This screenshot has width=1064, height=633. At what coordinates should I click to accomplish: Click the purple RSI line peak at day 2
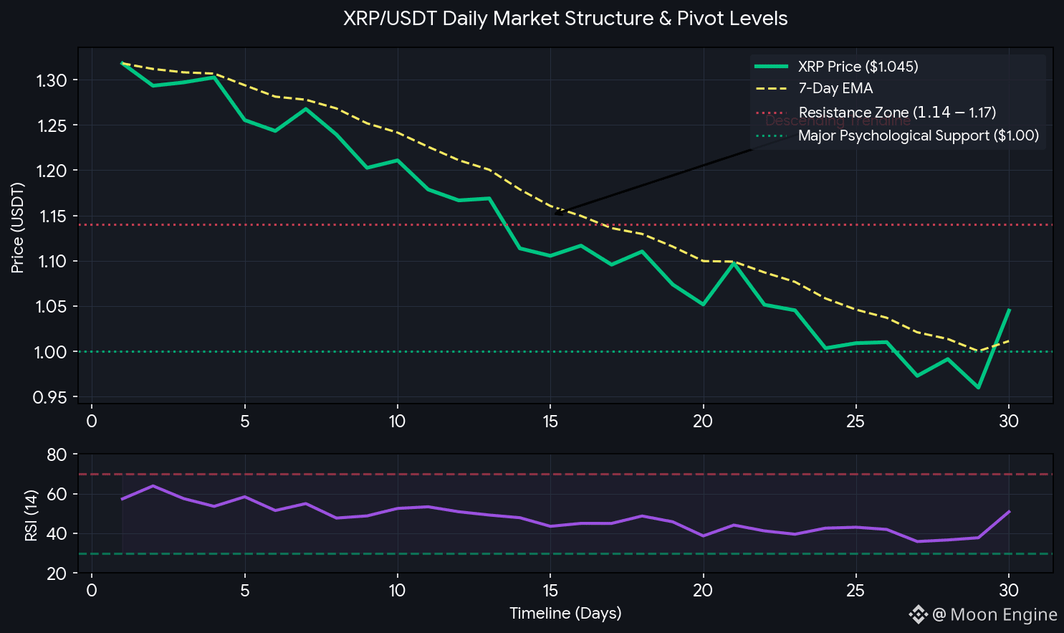pos(153,486)
